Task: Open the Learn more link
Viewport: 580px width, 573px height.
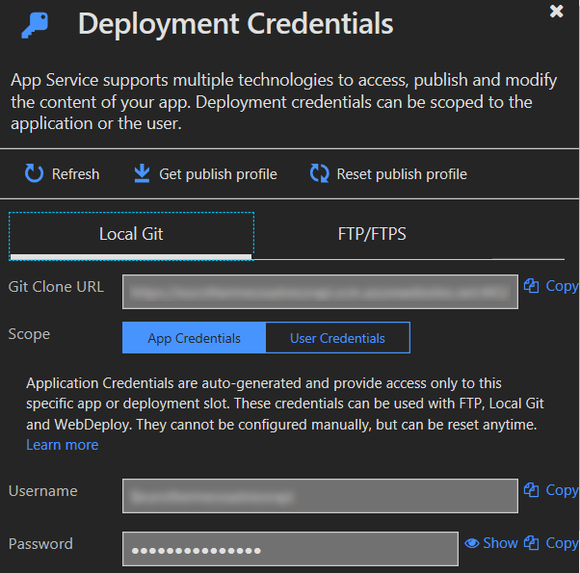Action: (62, 445)
